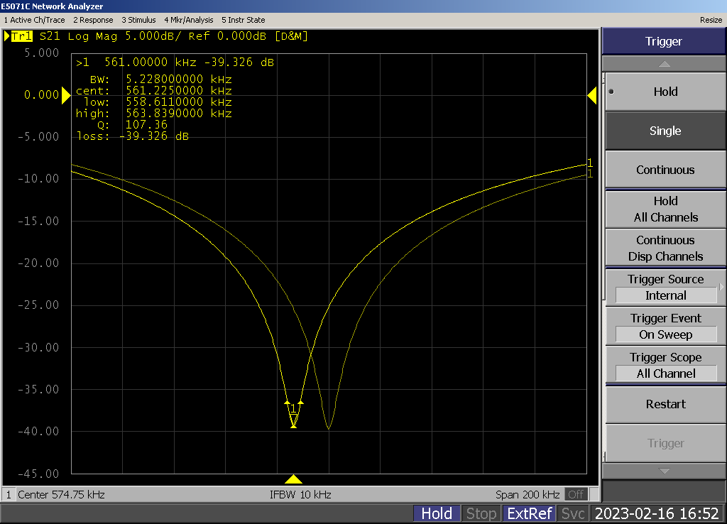Click the Tr1 active trace indicator
The image size is (727, 524).
coord(21,36)
